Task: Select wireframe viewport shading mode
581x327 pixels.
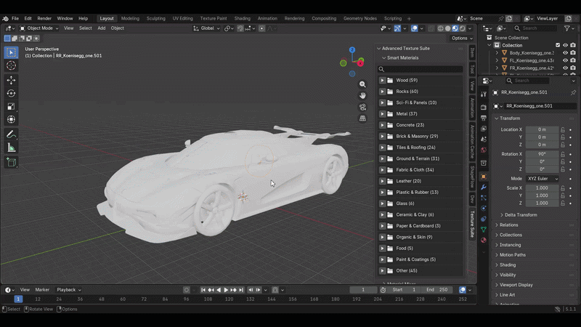Action: click(441, 28)
